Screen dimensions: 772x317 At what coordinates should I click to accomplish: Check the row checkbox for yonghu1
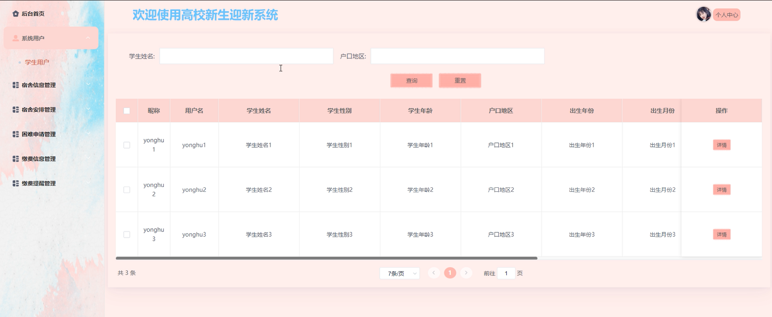click(127, 145)
